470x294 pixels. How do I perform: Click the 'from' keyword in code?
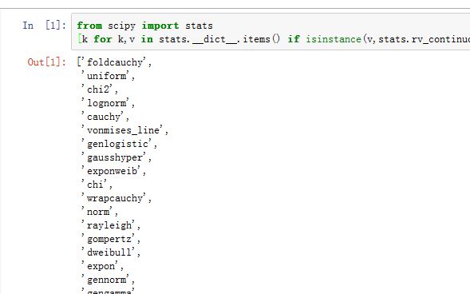(89, 26)
